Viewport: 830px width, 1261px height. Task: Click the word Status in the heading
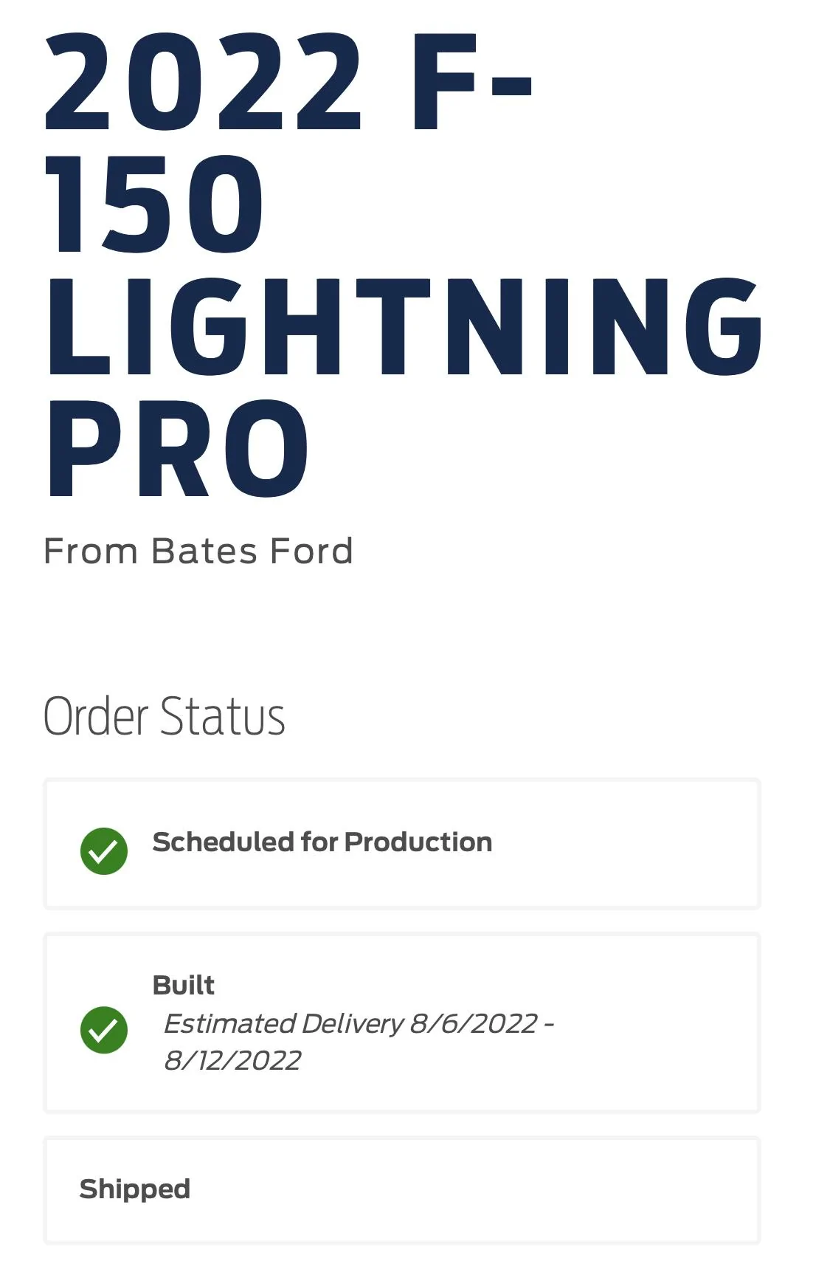pyautogui.click(x=222, y=716)
